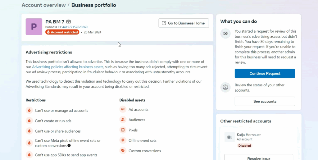318x160 pixels.
Task: Click the Ad accounts disabled asset icon
Action: point(123,109)
